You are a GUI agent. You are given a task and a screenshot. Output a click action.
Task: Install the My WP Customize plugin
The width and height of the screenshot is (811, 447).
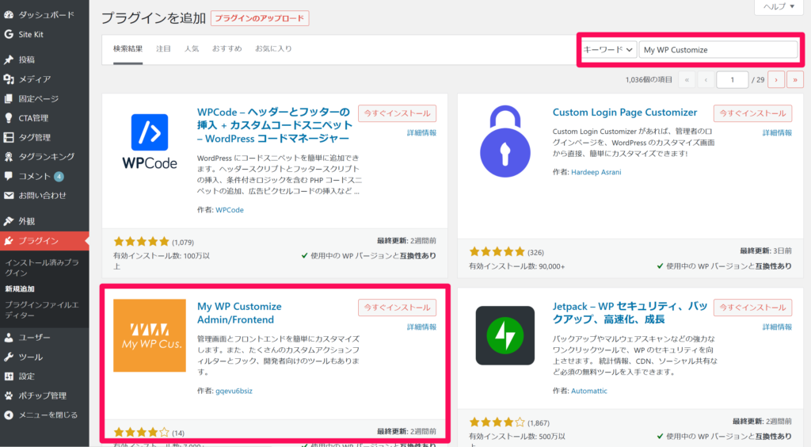coord(397,307)
